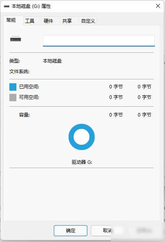This screenshot has height=242, width=165.
Task: Click the 容量 label
Action: point(24,115)
